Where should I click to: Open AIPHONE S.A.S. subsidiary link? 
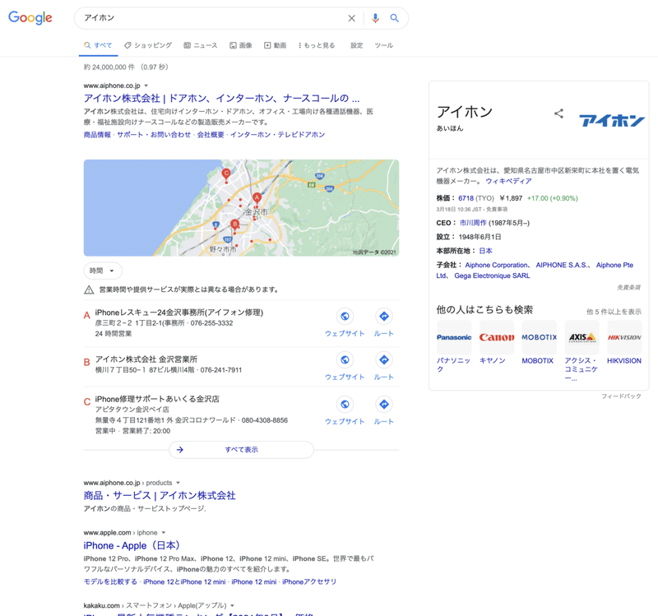tap(562, 265)
